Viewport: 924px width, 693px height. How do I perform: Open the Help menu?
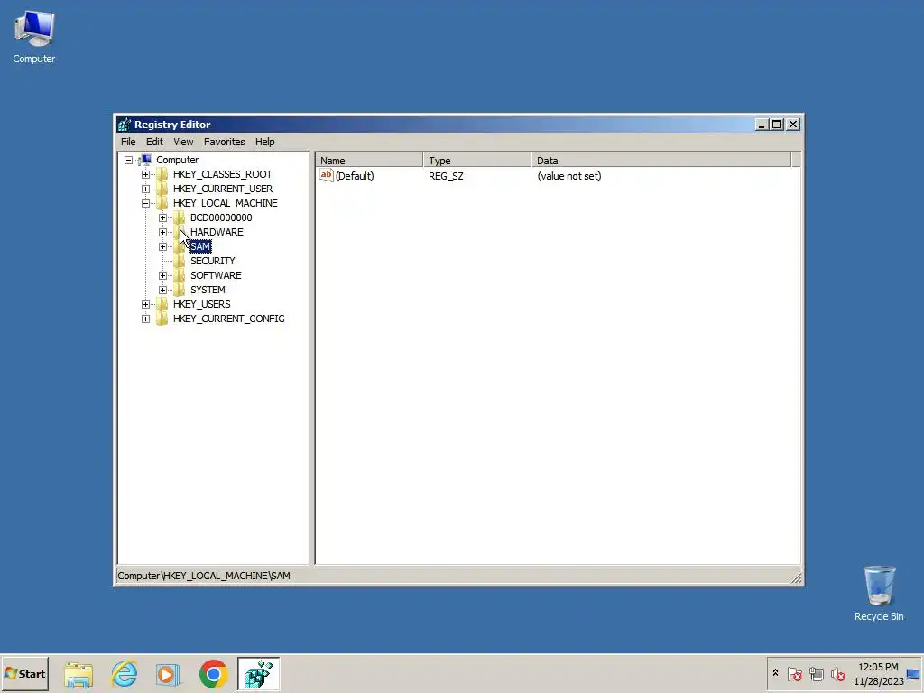point(264,142)
